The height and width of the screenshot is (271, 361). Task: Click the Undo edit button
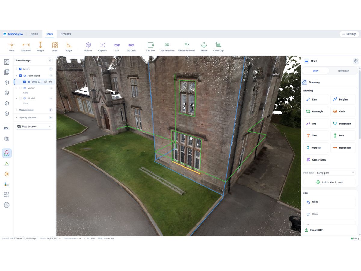pyautogui.click(x=329, y=202)
